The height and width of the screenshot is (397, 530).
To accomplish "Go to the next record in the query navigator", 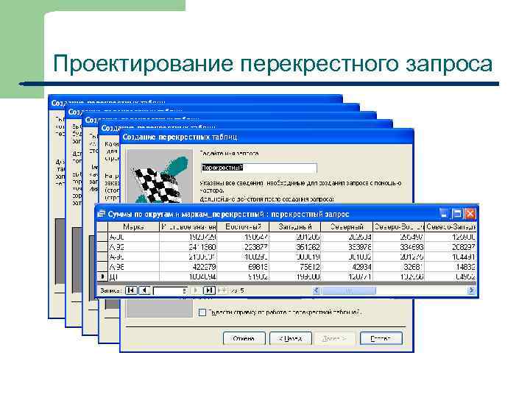I will [196, 290].
